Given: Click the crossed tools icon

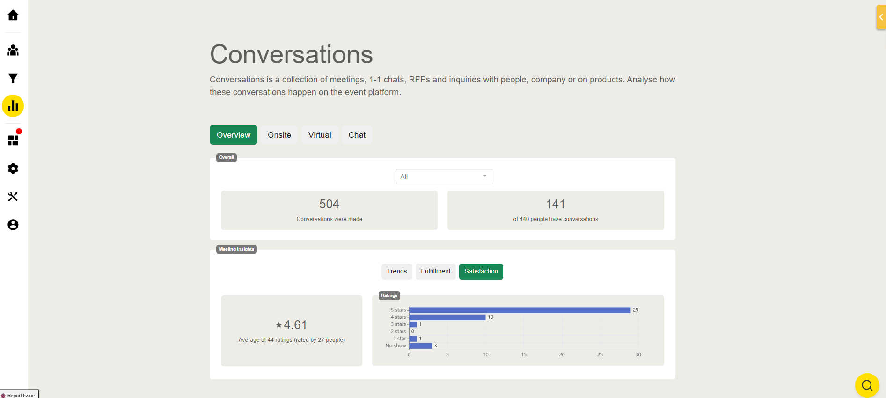Looking at the screenshot, I should point(13,197).
